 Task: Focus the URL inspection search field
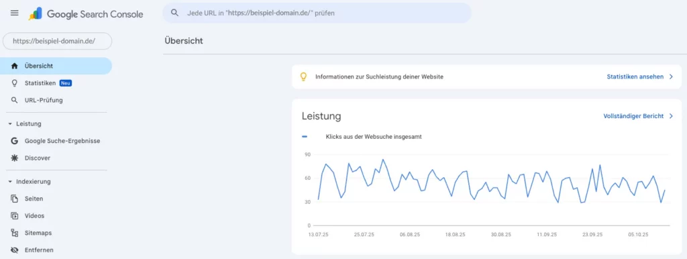317,13
